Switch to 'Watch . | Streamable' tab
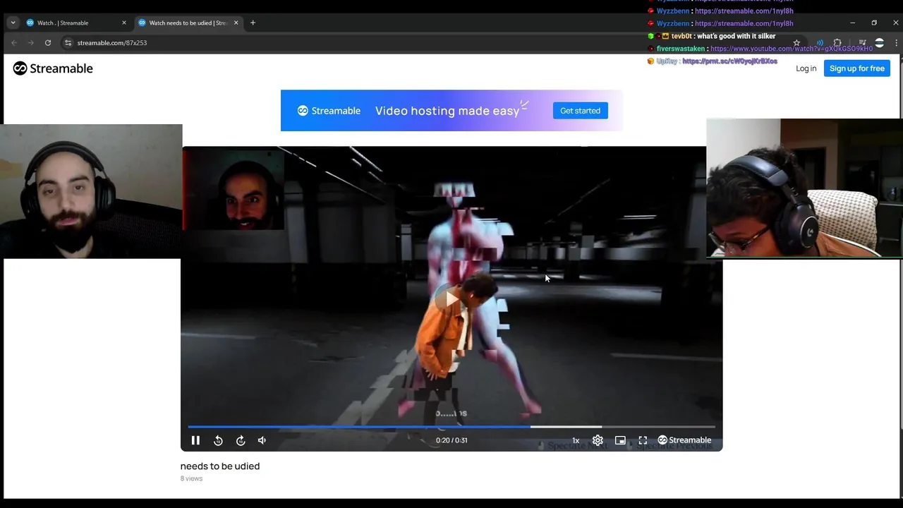This screenshot has width=903, height=508. click(x=76, y=23)
